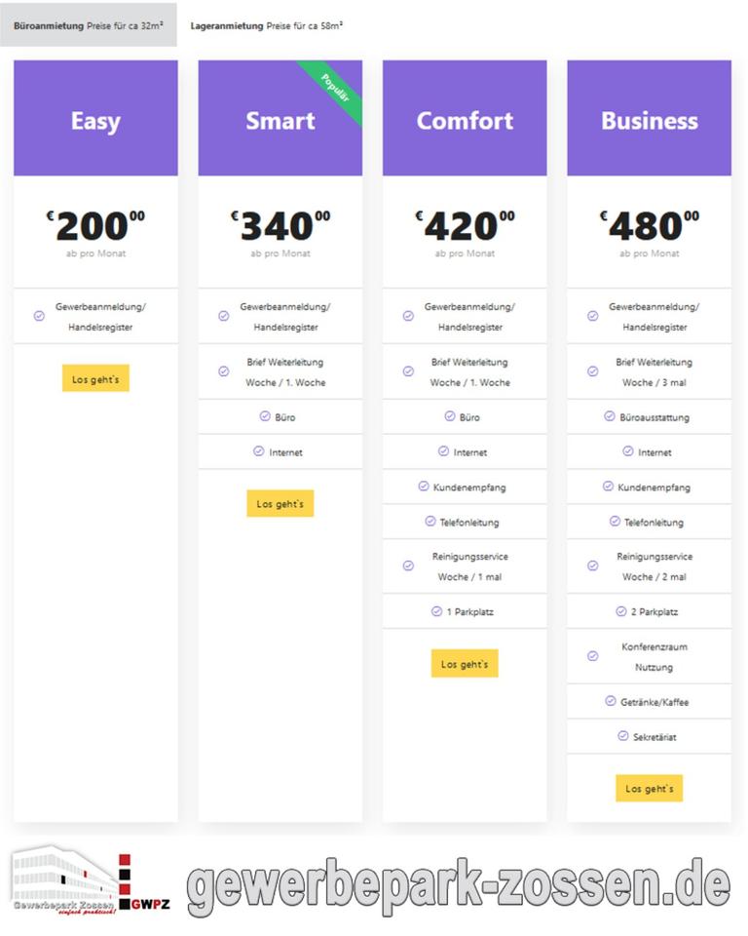Click the check icon beside Getränke/Kaffee
Image resolution: width=748 pixels, height=936 pixels.
coord(611,701)
